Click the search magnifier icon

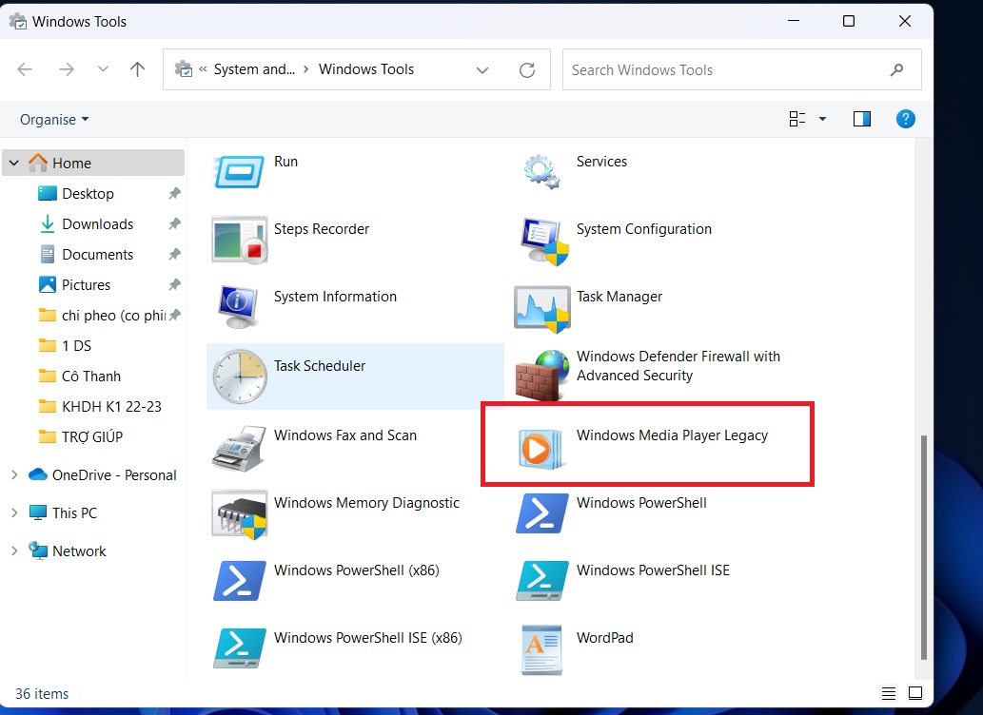[x=896, y=69]
